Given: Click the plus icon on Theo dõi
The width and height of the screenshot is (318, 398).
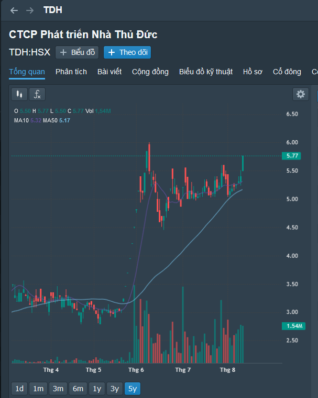Looking at the screenshot, I should tap(111, 52).
